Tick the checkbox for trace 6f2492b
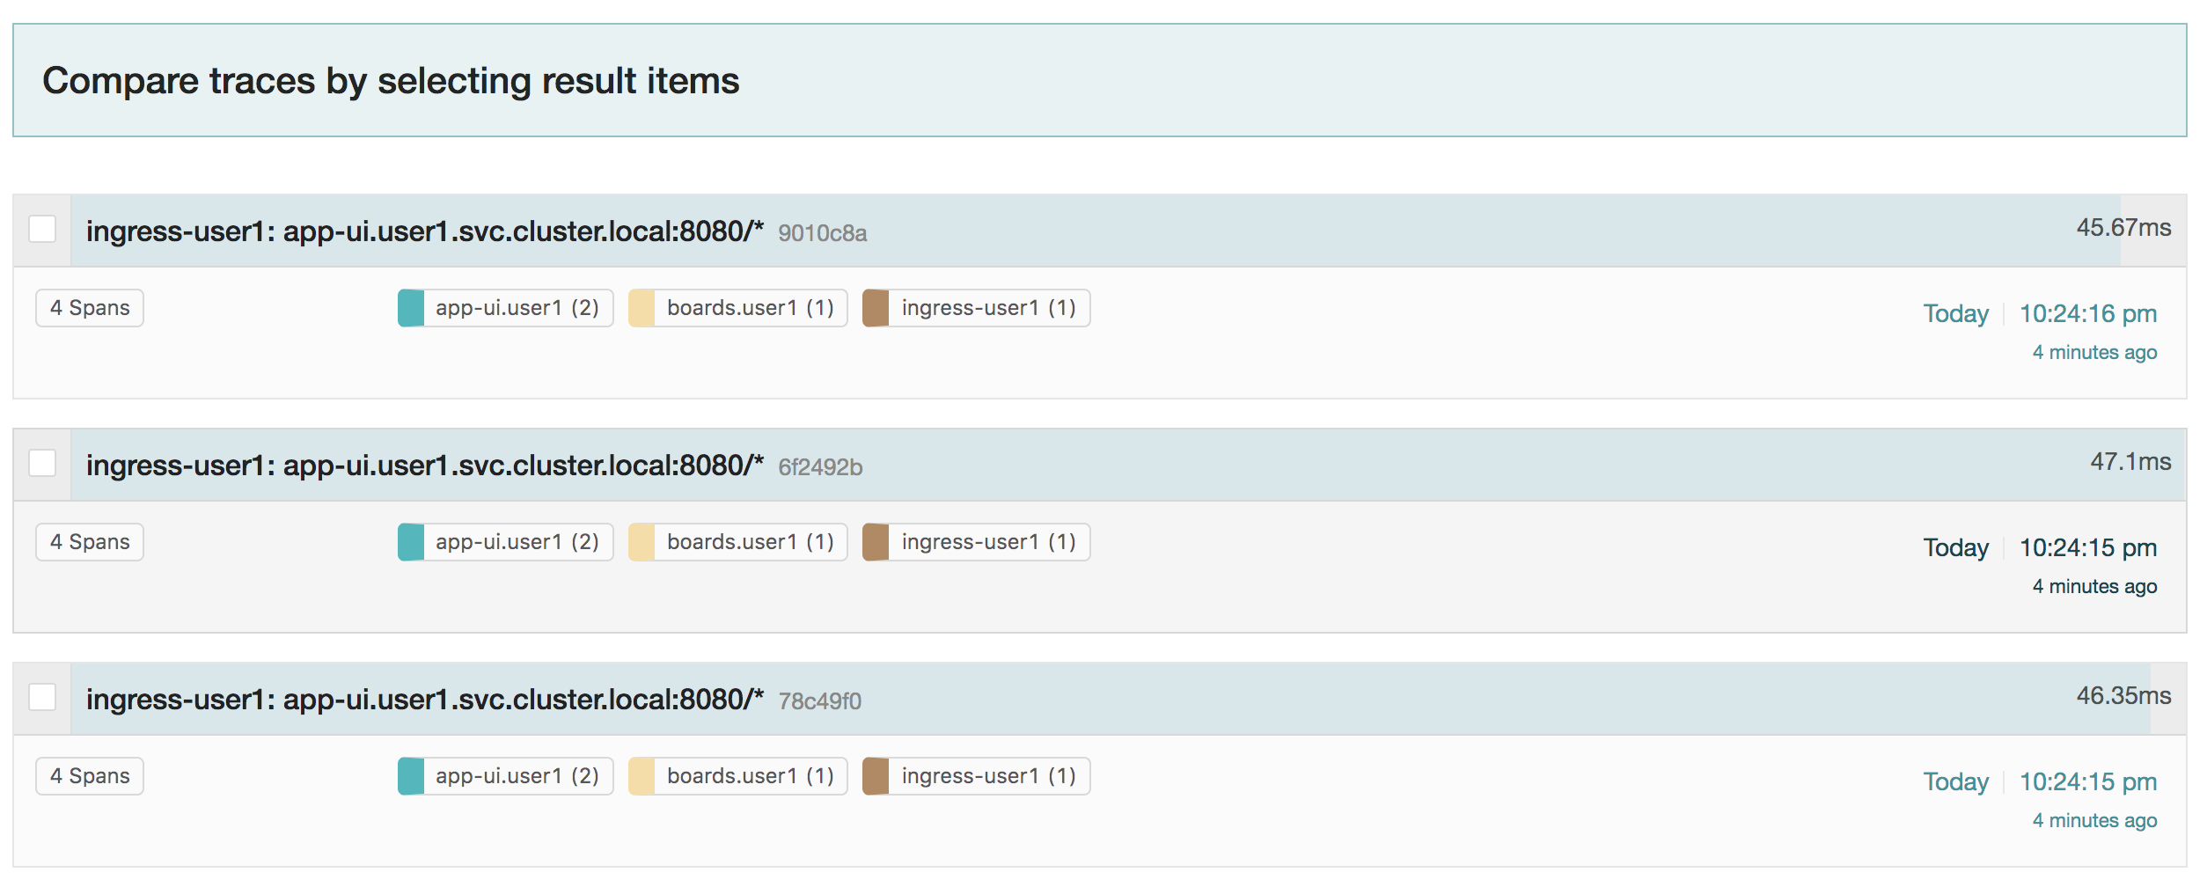2207x880 pixels. pyautogui.click(x=42, y=463)
